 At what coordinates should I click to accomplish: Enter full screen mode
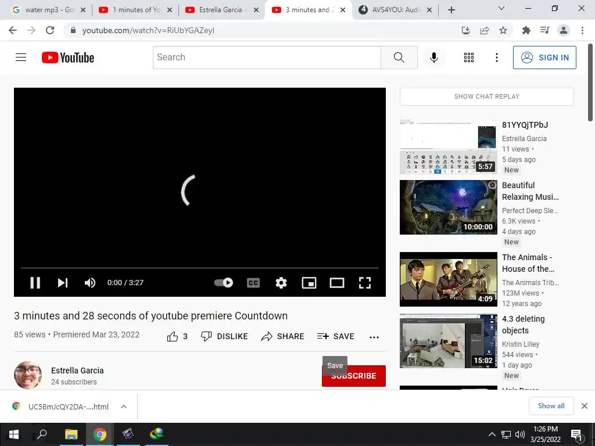point(365,283)
